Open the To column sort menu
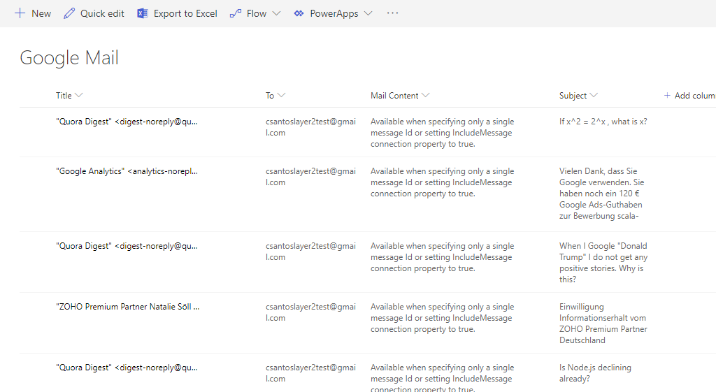Viewport: 716px width, 392px height. point(281,96)
